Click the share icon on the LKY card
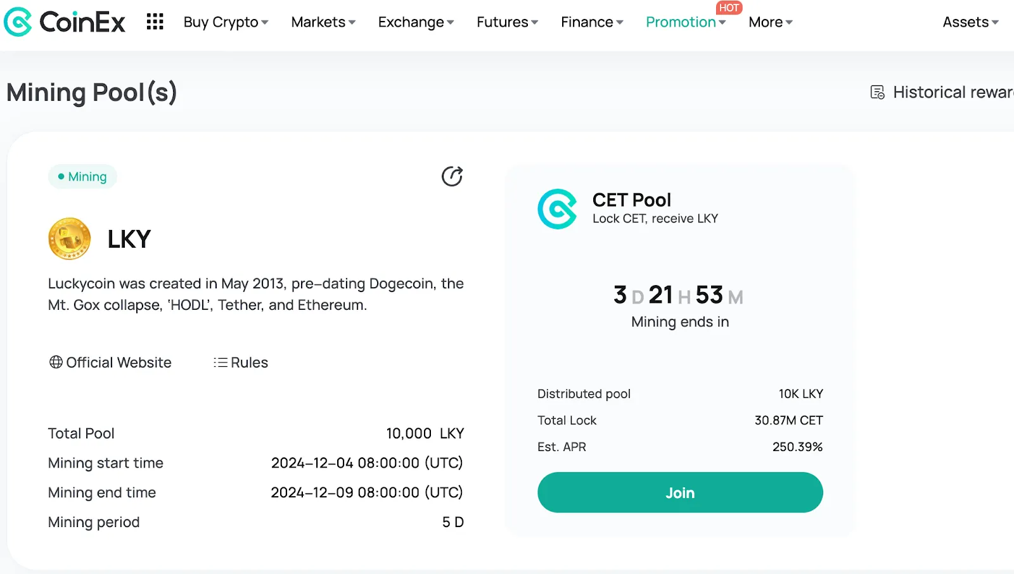Screen dimensions: 1014x574 (x=452, y=176)
